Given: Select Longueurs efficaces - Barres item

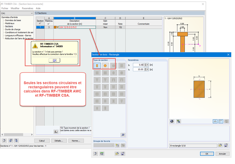Looking at the screenshot, I should tap(18, 36).
